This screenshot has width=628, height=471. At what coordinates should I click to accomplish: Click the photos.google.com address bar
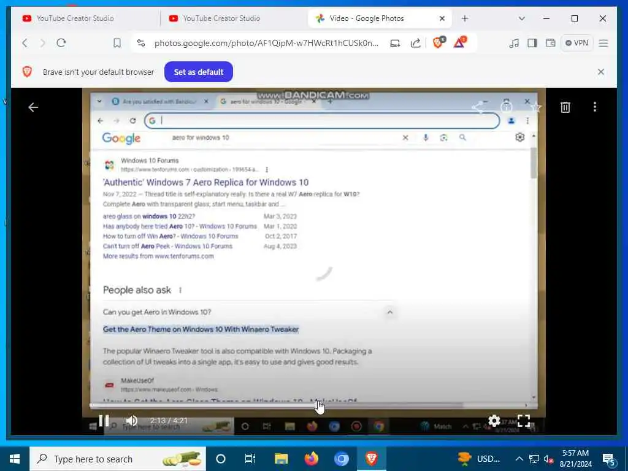(266, 43)
